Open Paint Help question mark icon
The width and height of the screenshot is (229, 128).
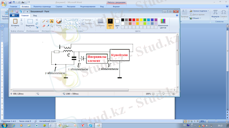[x=177, y=15]
